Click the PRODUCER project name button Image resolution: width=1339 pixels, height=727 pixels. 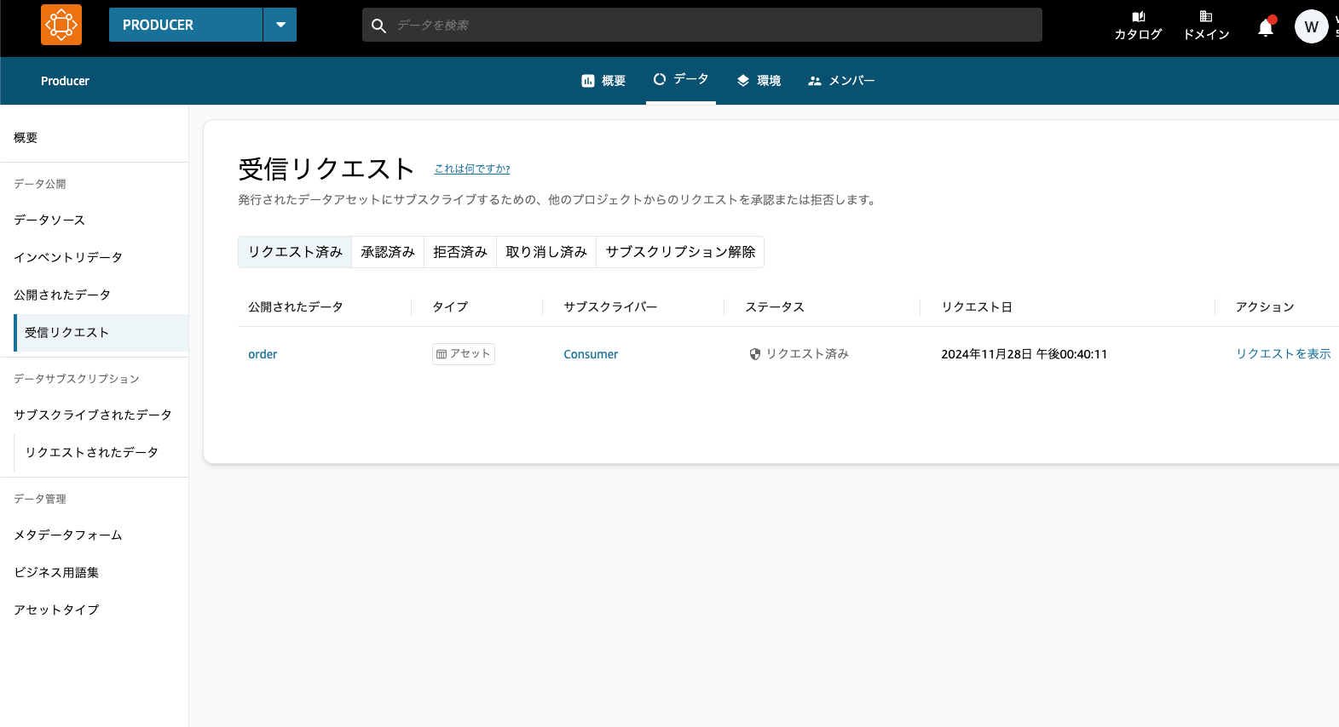point(186,25)
